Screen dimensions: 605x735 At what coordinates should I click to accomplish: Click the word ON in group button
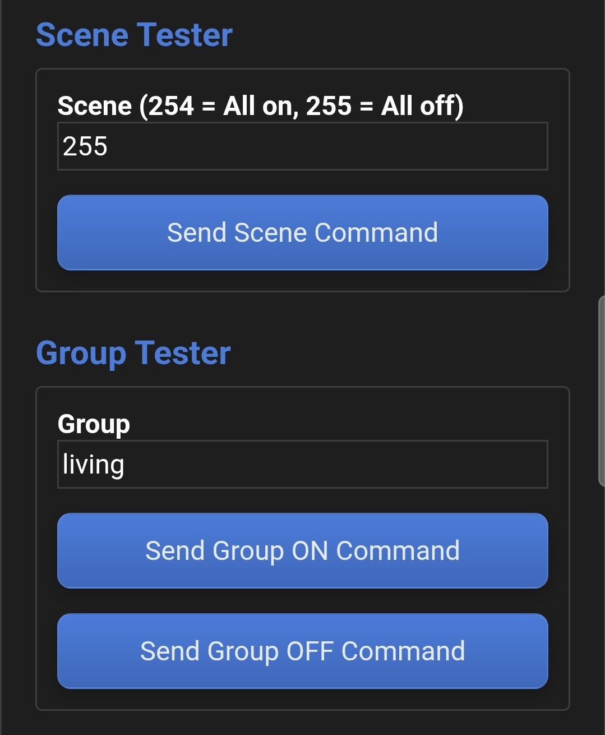(310, 551)
